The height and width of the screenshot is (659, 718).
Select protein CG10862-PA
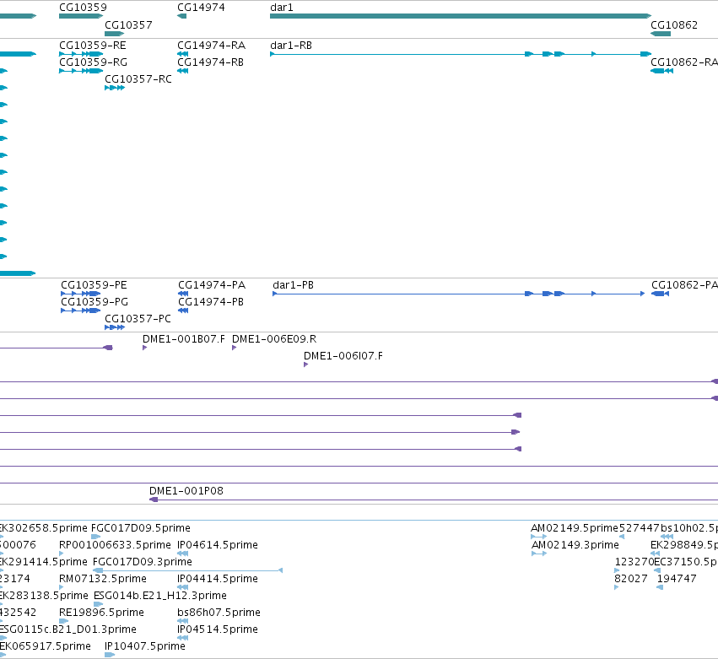click(684, 285)
